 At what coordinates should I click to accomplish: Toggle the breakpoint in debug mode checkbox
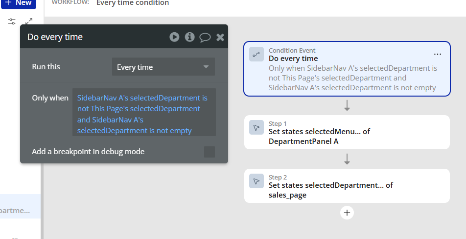click(x=210, y=152)
